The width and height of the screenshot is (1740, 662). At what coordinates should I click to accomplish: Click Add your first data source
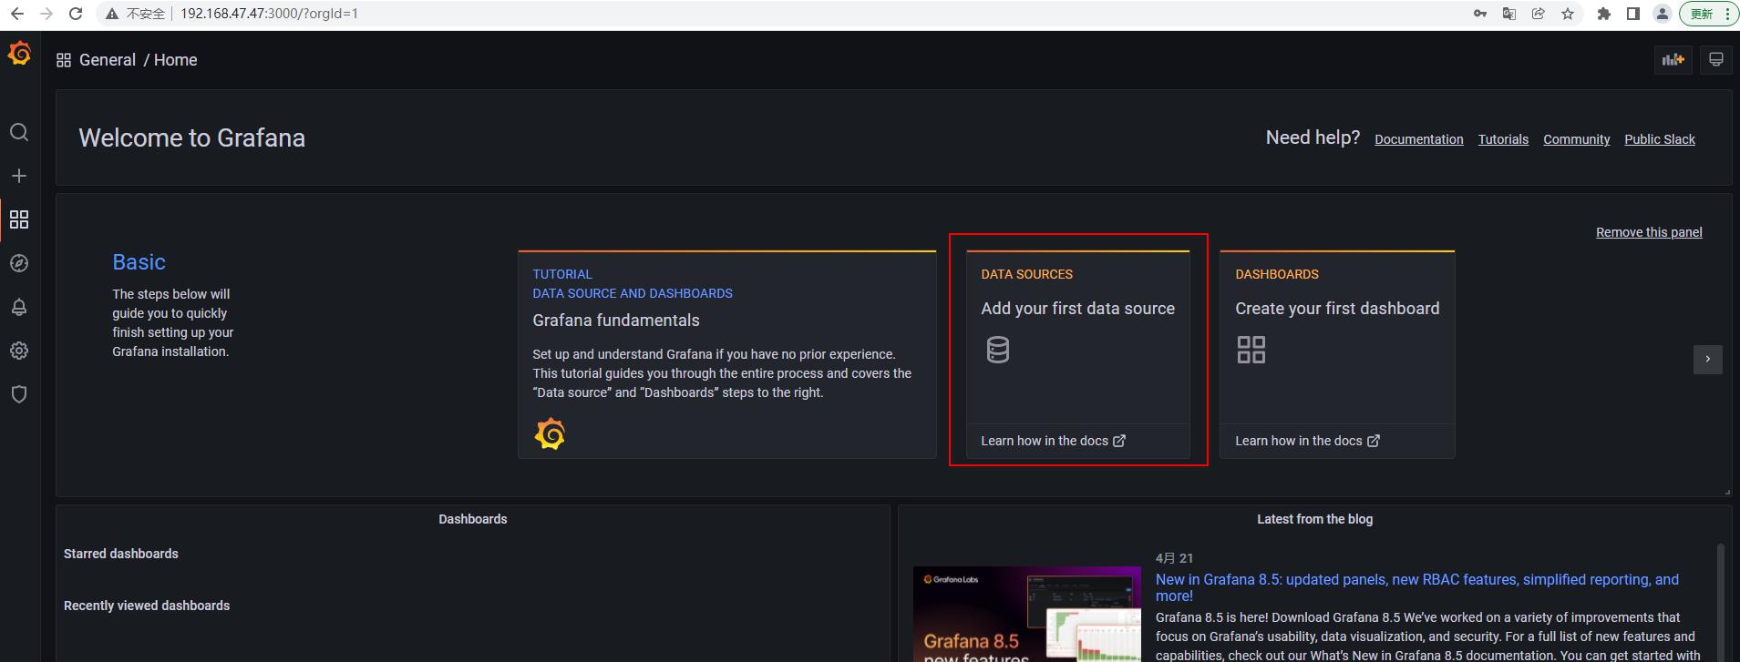(x=1078, y=309)
